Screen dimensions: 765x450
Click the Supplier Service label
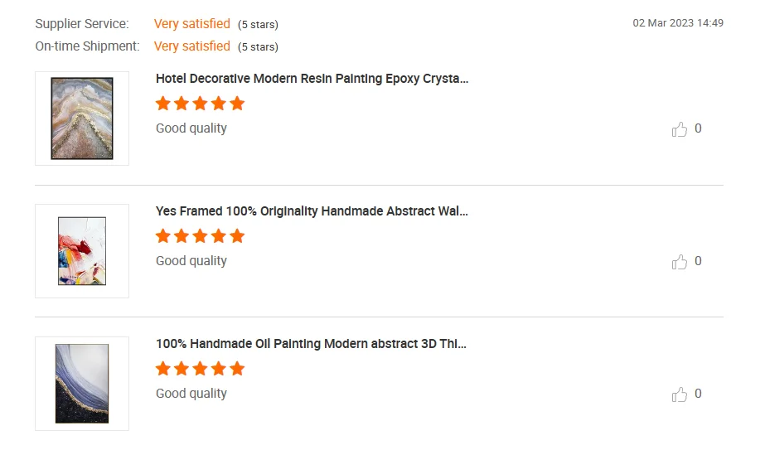click(x=82, y=24)
